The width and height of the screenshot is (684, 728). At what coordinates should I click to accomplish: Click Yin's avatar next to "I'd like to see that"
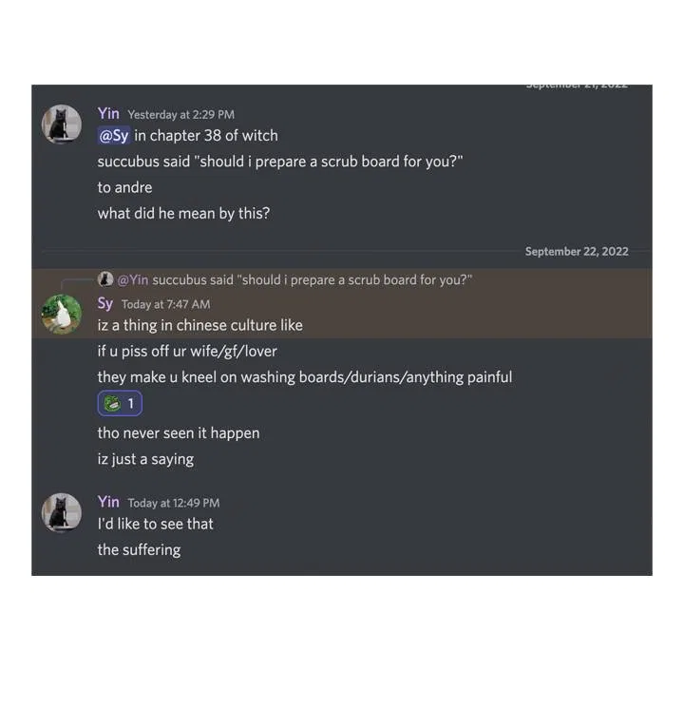[x=61, y=512]
